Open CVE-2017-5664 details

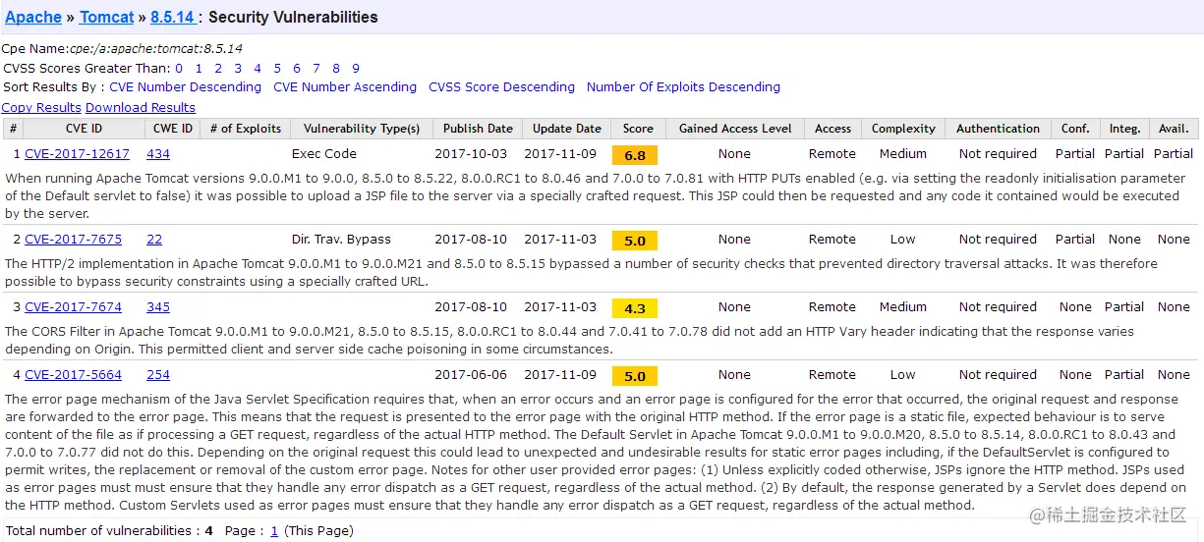[74, 375]
